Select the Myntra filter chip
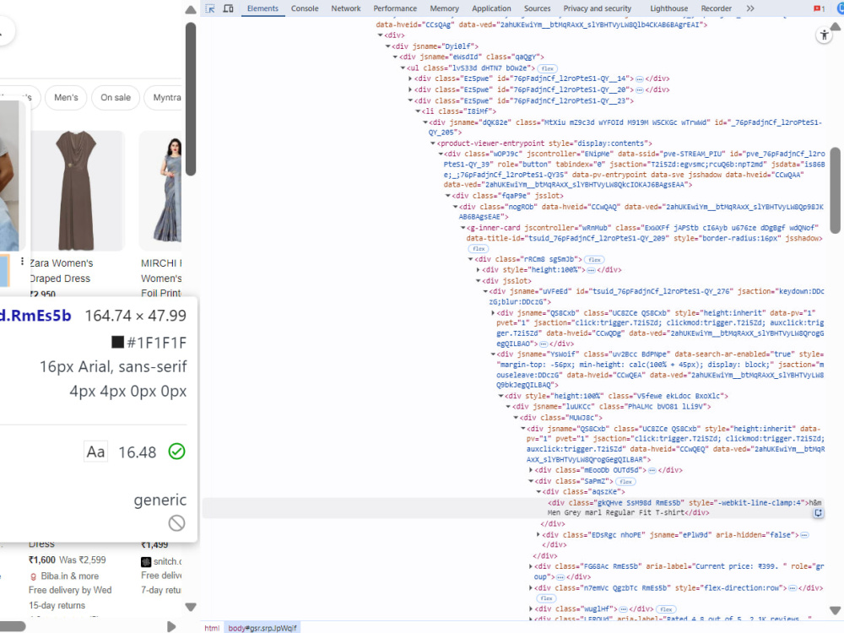844x633 pixels. [x=165, y=97]
